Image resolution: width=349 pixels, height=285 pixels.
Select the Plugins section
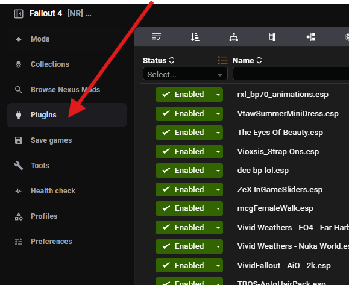[x=67, y=115]
